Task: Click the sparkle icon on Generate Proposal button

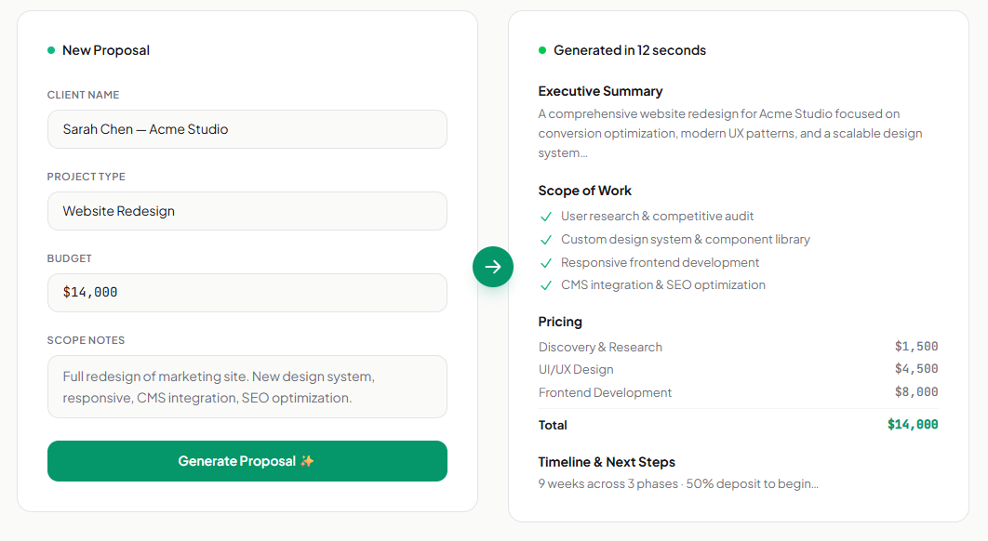Action: tap(306, 460)
